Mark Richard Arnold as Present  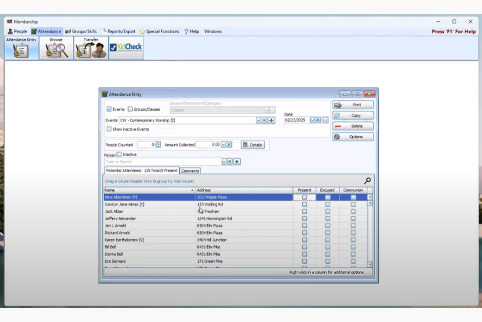pos(305,233)
